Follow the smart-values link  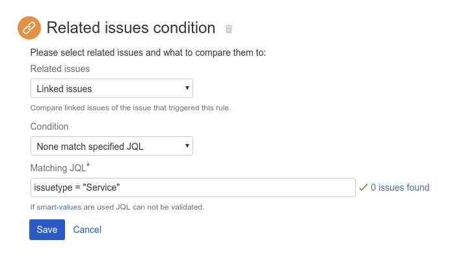click(x=59, y=207)
